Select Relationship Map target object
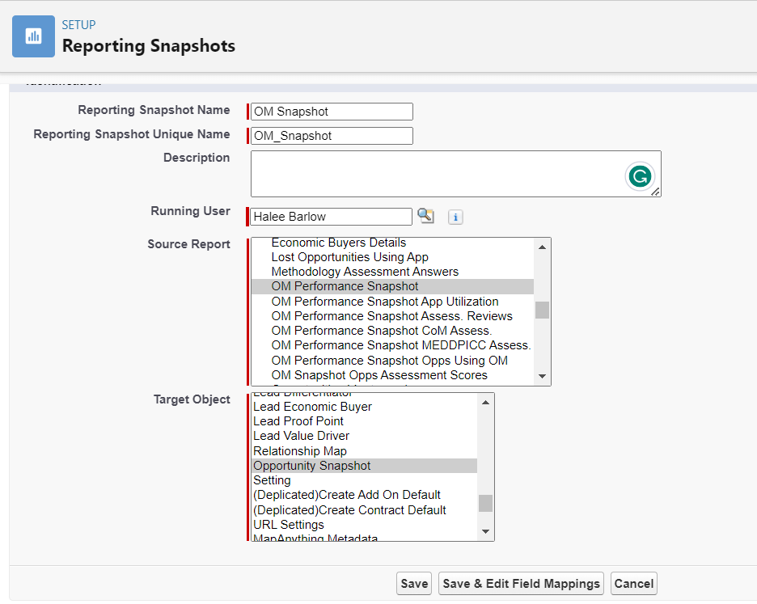This screenshot has width=757, height=604. tap(299, 451)
